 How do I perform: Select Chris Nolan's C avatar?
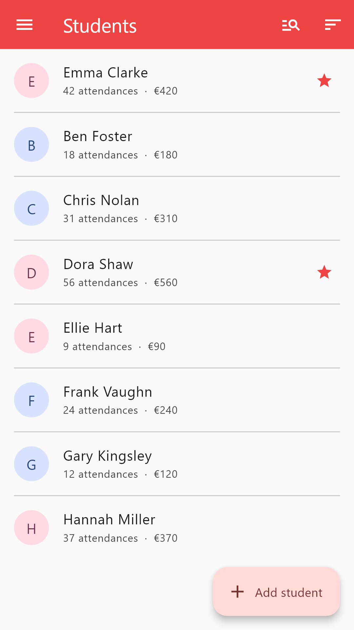[x=31, y=208]
